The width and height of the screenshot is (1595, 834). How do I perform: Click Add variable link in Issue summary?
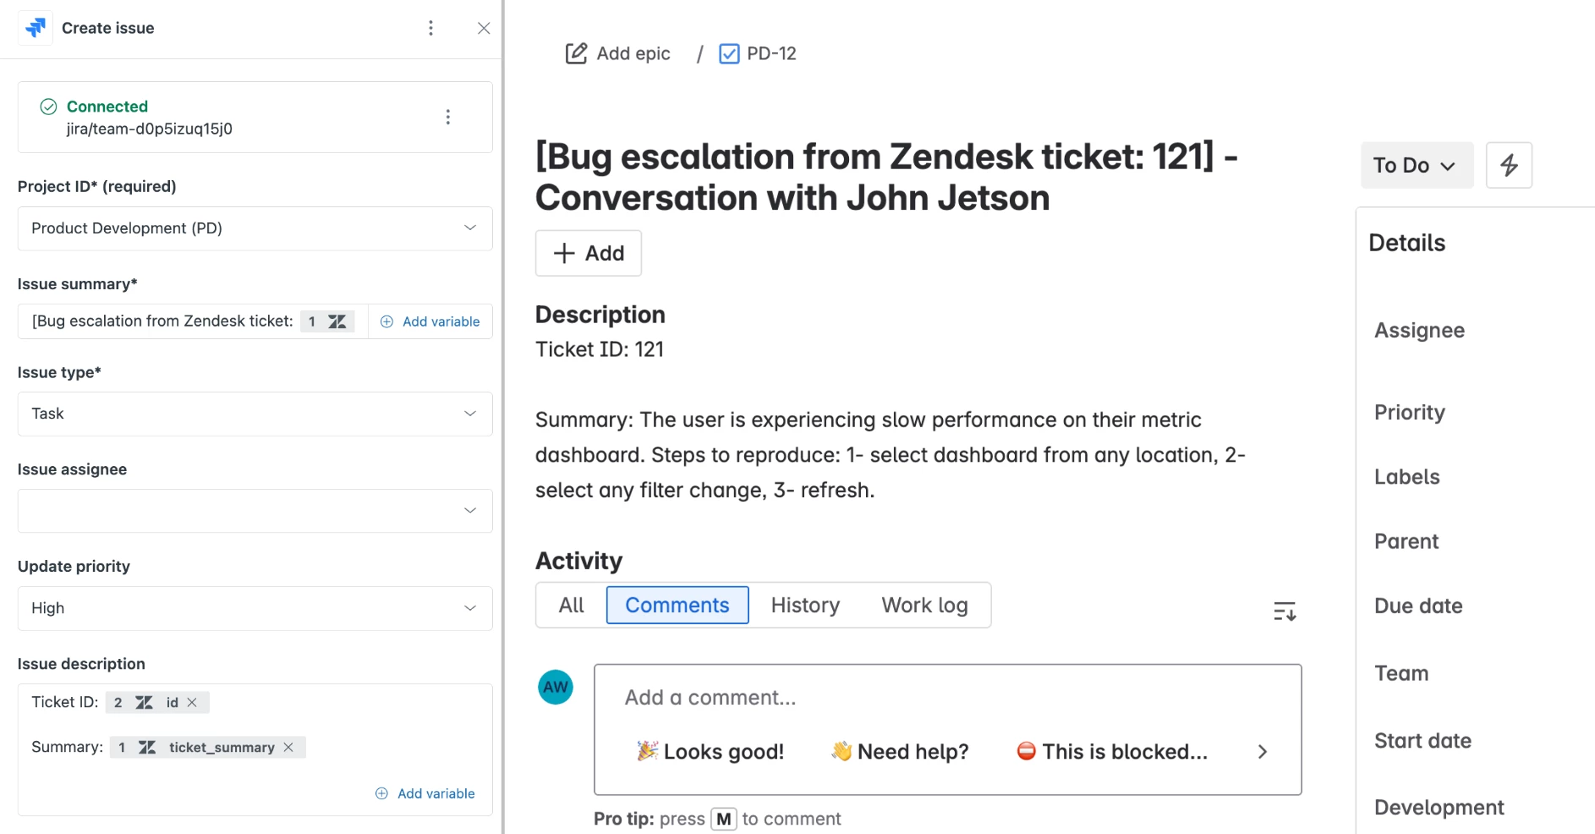point(430,321)
